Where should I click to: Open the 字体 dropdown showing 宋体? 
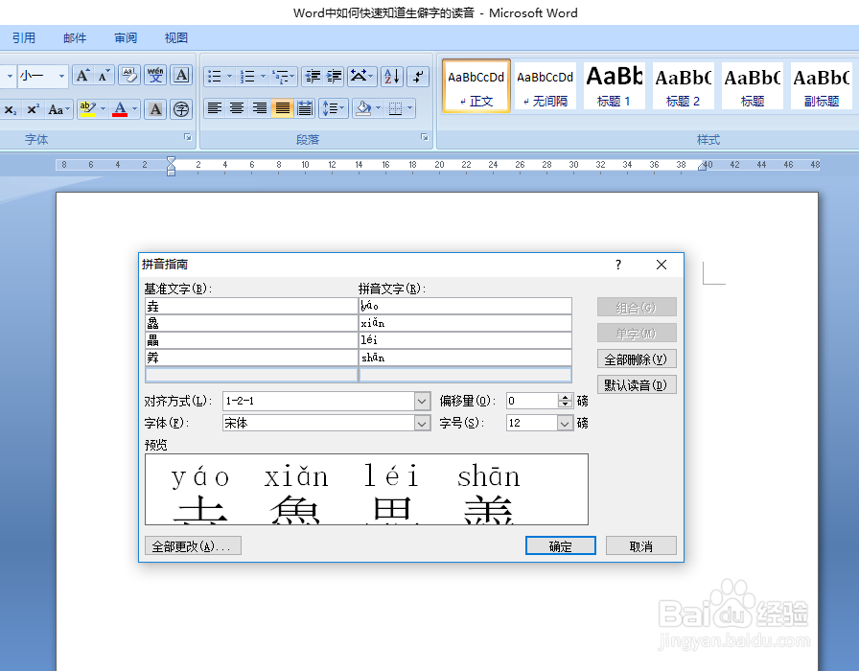pyautogui.click(x=422, y=423)
